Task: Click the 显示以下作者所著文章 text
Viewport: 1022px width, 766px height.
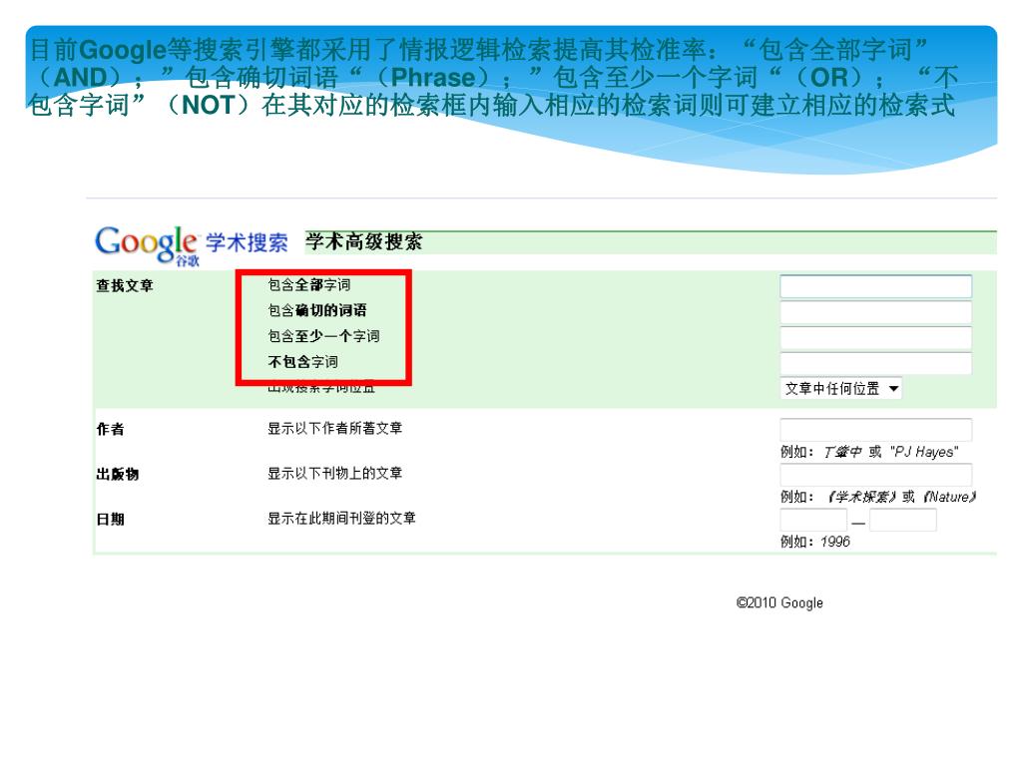Action: pos(334,428)
